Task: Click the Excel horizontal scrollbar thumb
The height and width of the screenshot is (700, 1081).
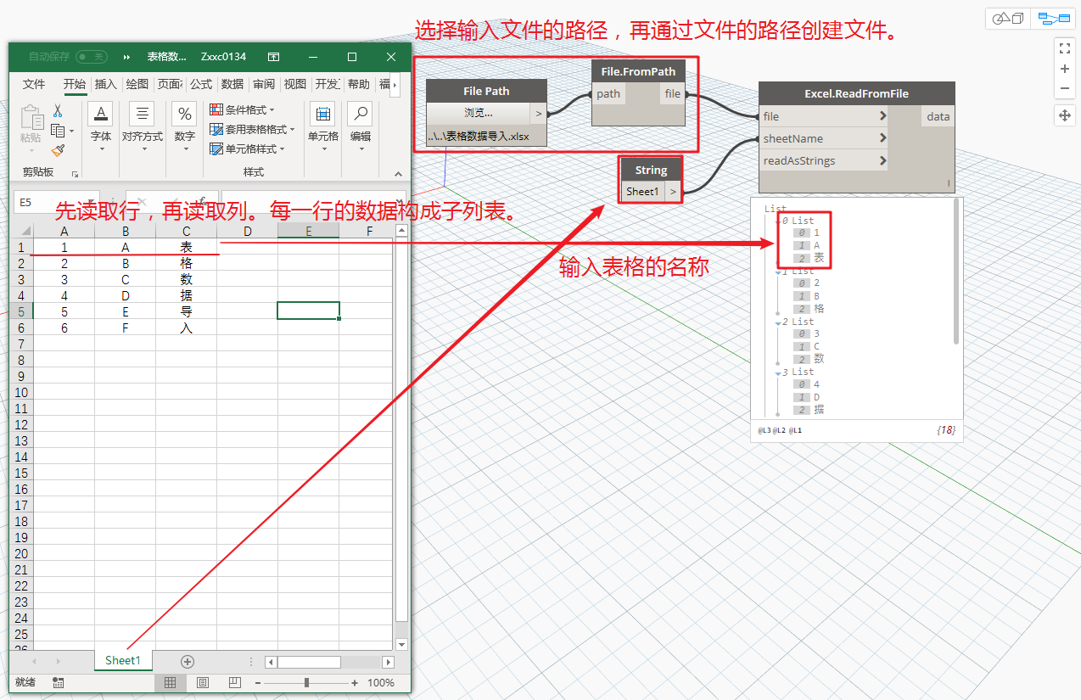Action: [309, 662]
